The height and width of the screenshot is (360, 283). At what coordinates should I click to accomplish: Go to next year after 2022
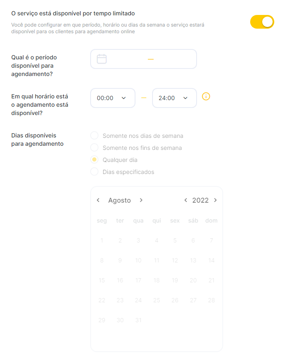(x=215, y=200)
